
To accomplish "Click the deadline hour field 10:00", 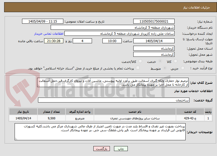I will pos(112,41).
